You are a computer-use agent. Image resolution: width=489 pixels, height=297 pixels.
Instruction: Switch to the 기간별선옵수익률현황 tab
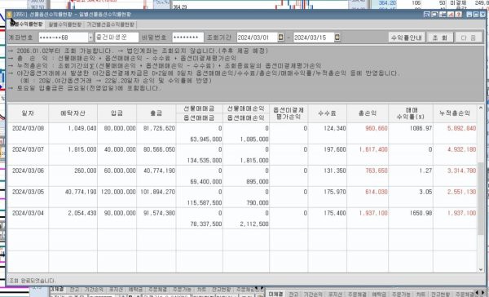[x=110, y=24]
